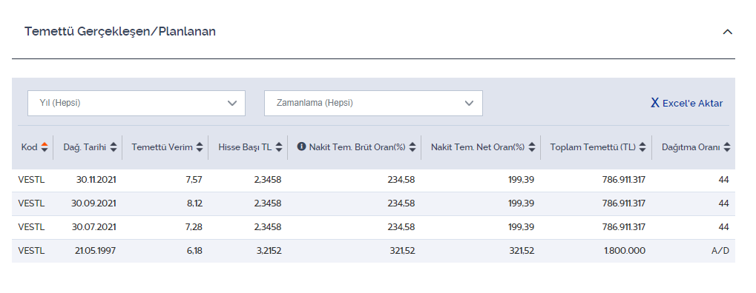Image resolution: width=756 pixels, height=293 pixels.
Task: Click 321,52 gross rate in the 1997 row
Action: click(x=402, y=251)
